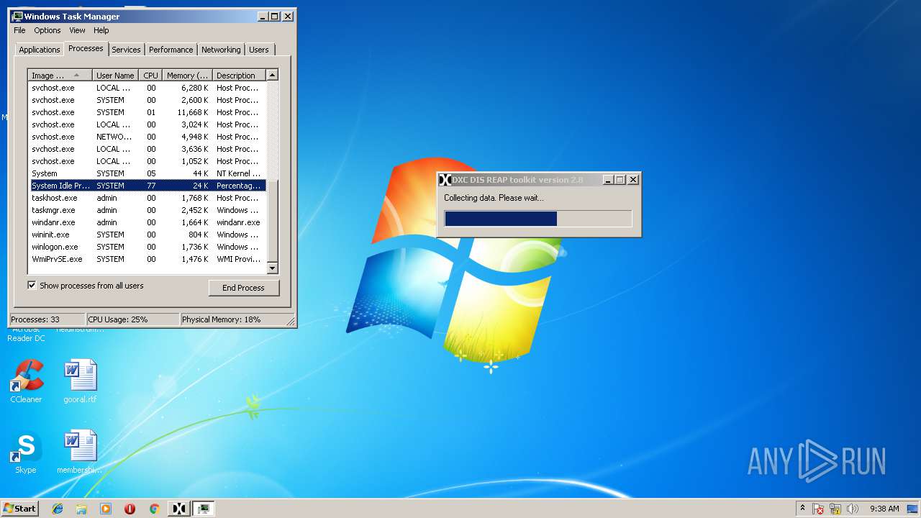The height and width of the screenshot is (518, 921).
Task: Select the System Idle Process row
Action: (148, 186)
